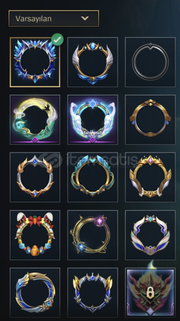Image resolution: width=180 pixels, height=321 pixels.
Task: Click the purple diamond on bird border
Action: tap(35, 140)
